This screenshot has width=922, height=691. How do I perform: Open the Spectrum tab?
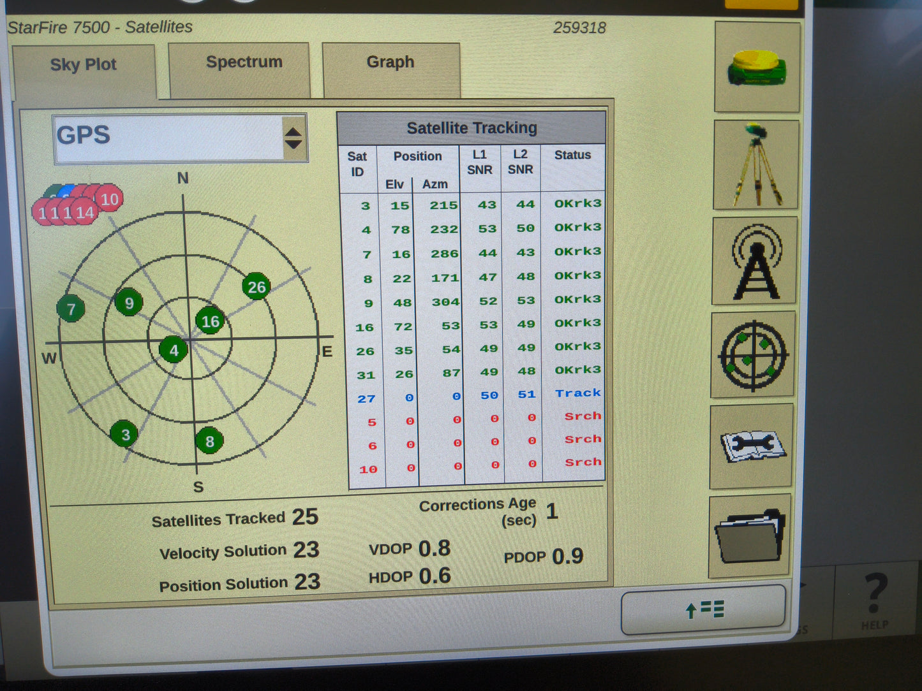click(243, 62)
